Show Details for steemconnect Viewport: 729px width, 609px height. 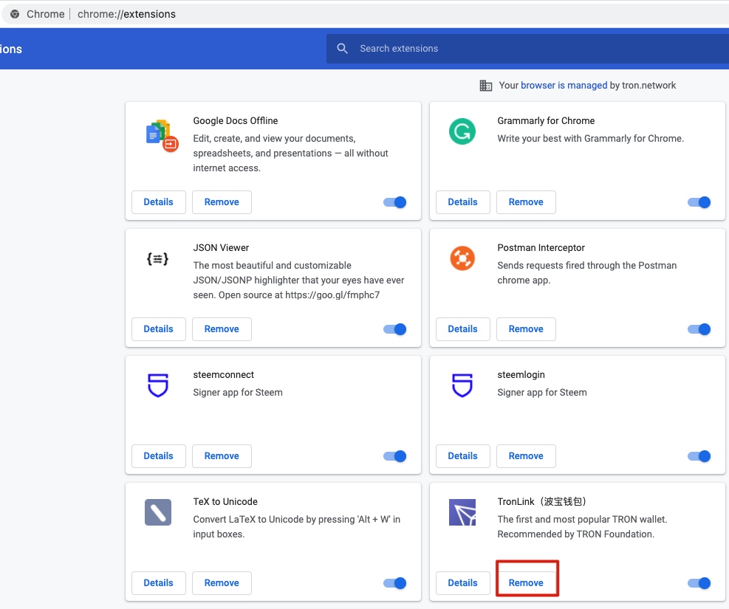coord(159,456)
